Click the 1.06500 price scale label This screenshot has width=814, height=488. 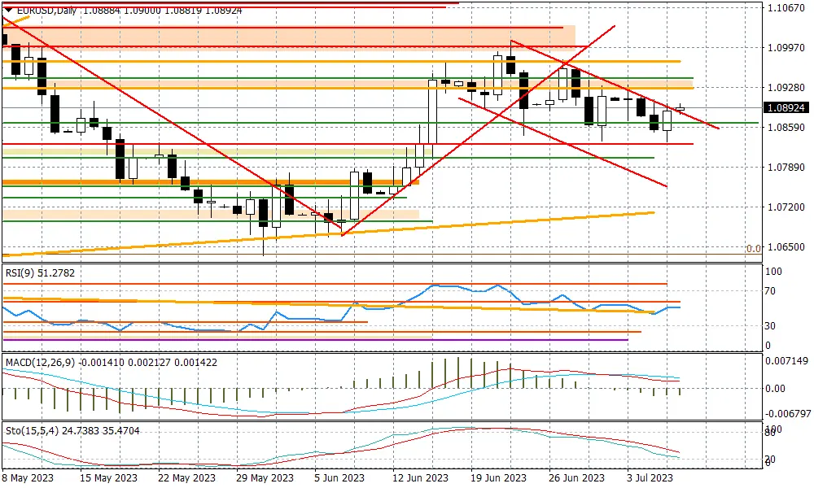pos(786,247)
